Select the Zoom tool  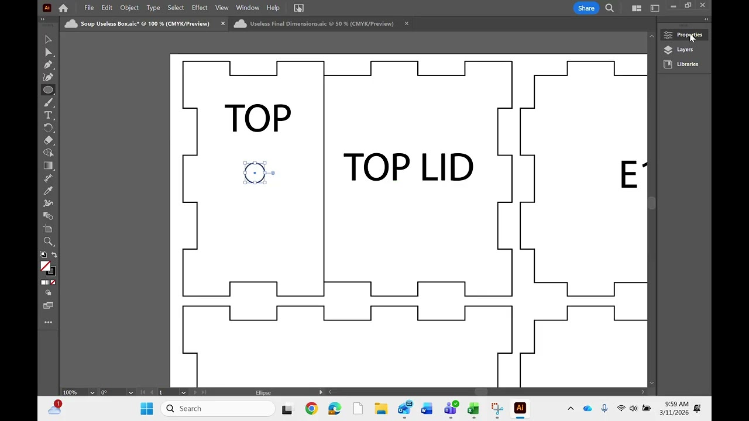[48, 241]
